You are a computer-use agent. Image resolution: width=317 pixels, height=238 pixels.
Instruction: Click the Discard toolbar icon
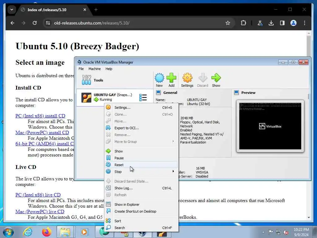click(202, 80)
